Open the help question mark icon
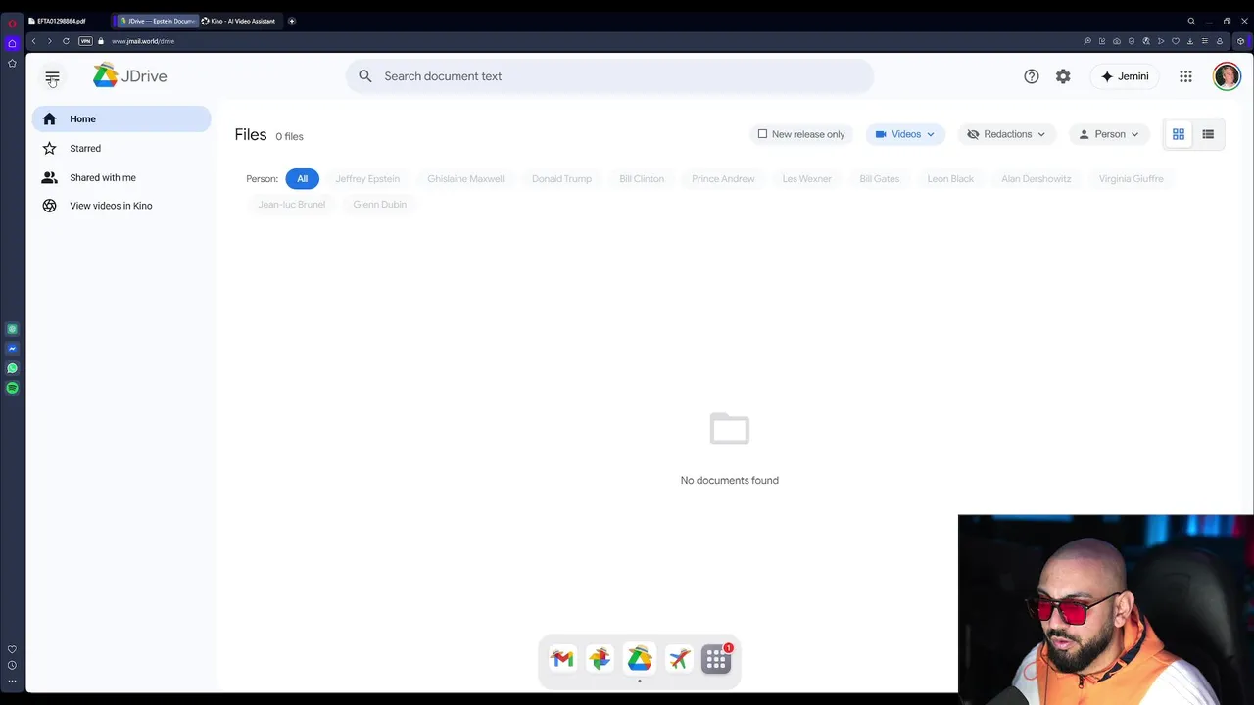 point(1032,76)
